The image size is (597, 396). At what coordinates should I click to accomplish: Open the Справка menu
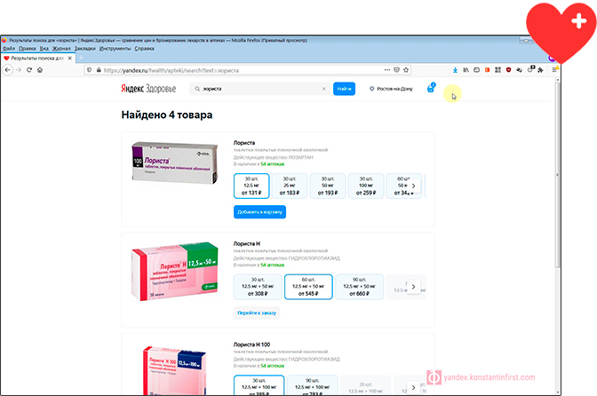click(144, 48)
